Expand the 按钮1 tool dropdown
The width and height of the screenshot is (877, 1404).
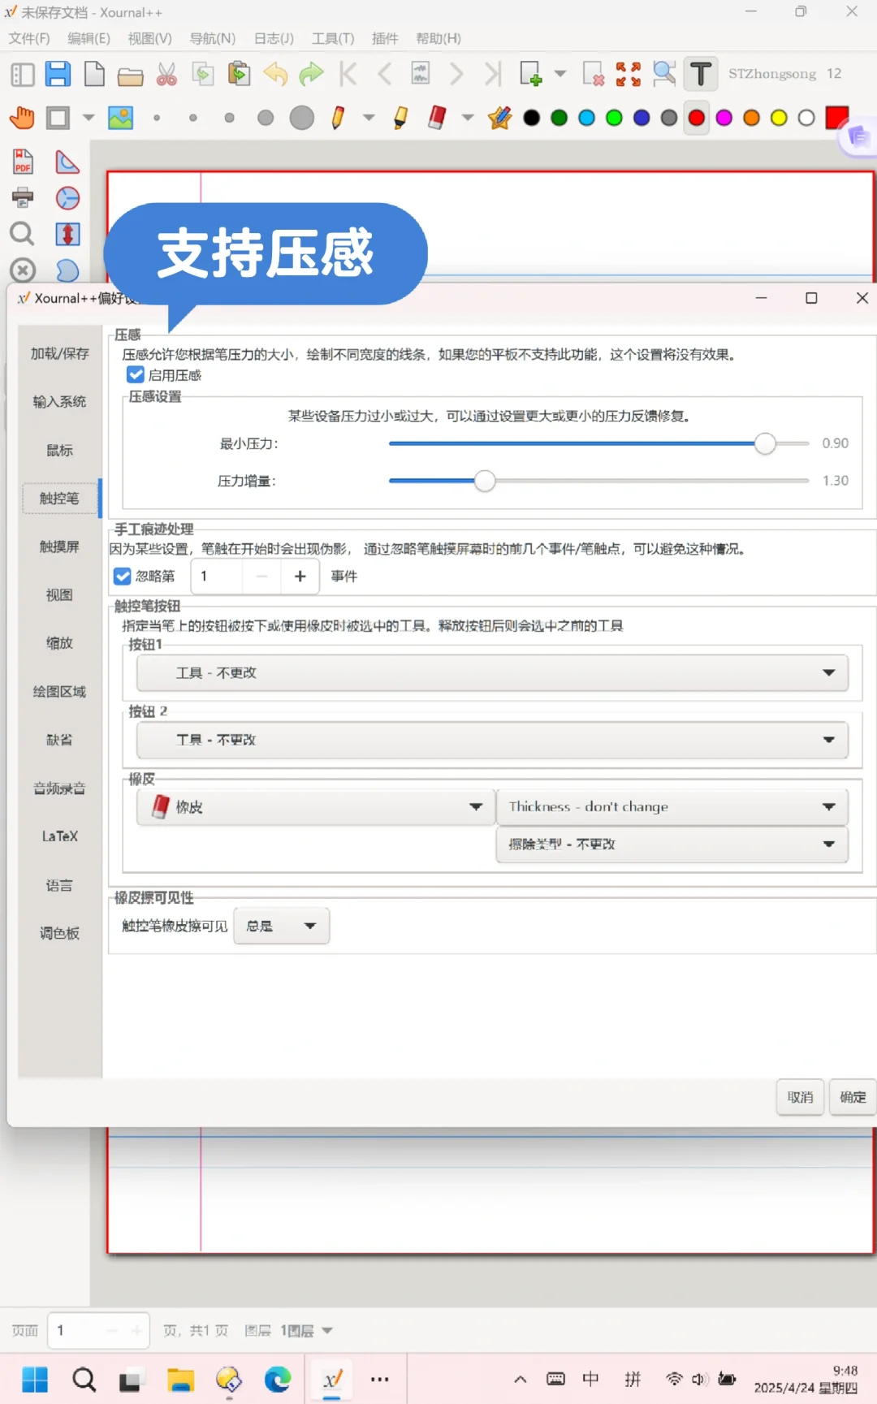click(x=492, y=672)
